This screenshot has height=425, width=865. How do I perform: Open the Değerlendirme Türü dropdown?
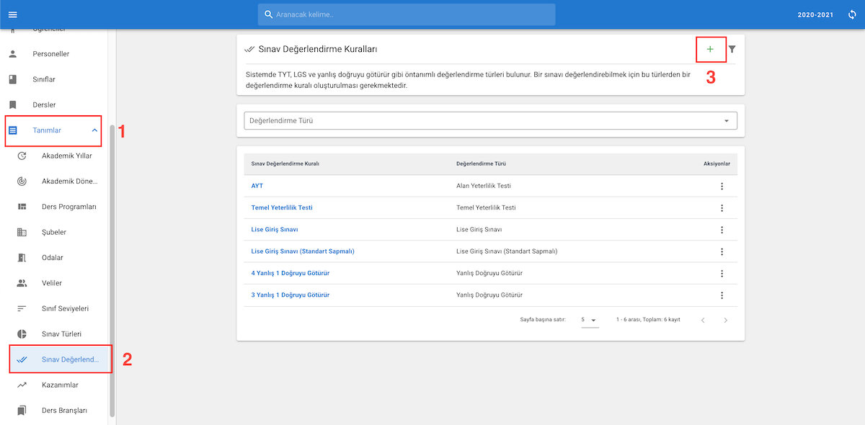coord(490,120)
